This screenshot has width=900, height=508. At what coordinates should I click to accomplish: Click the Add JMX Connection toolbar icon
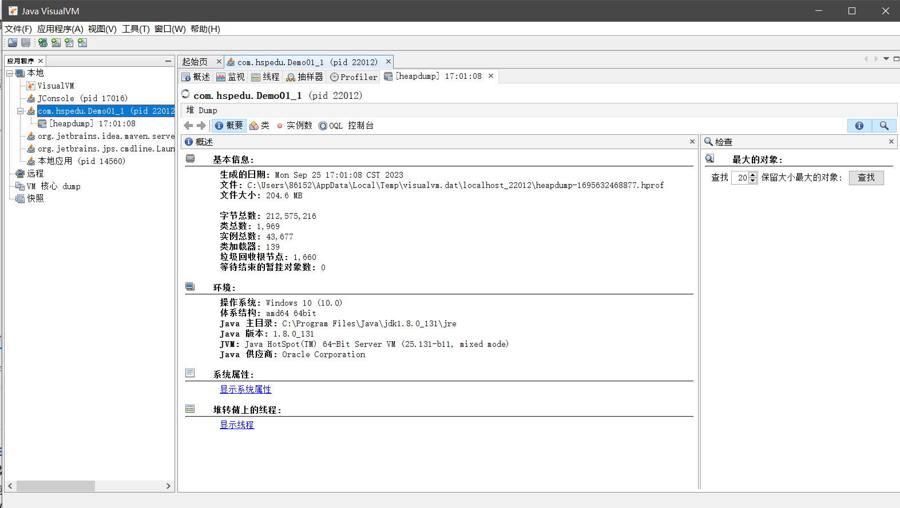point(56,43)
